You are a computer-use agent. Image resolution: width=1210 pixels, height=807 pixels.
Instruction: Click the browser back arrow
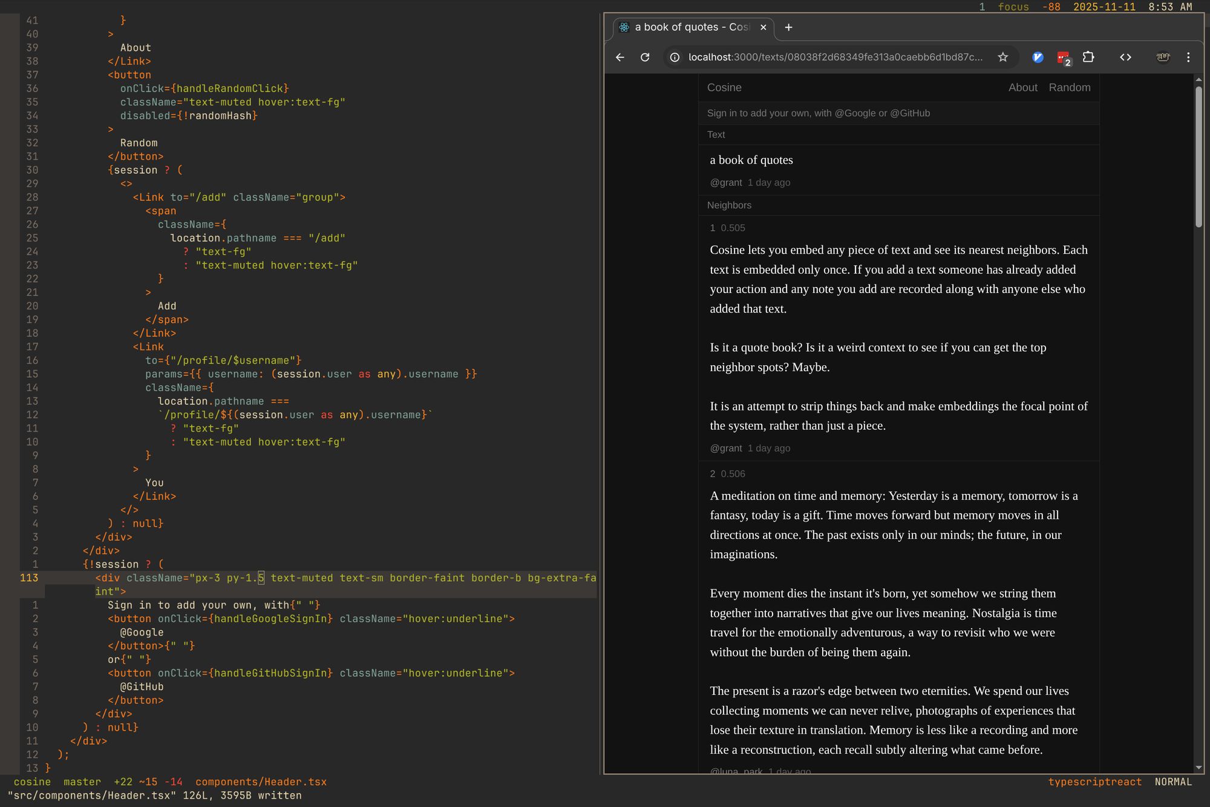pyautogui.click(x=620, y=58)
